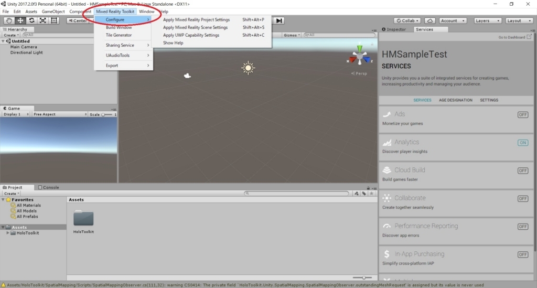This screenshot has width=537, height=288.
Task: Click the Performance Reporting service icon
Action: point(386,226)
